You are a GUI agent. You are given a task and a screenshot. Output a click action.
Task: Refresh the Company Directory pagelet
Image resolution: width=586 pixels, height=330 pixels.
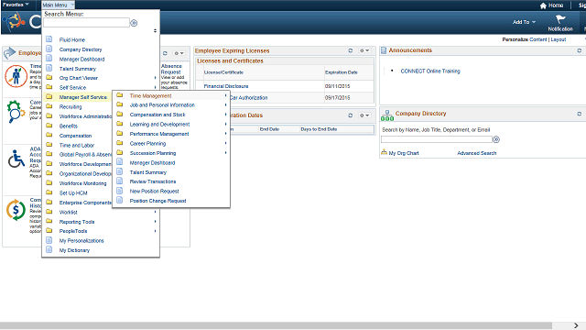580,114
